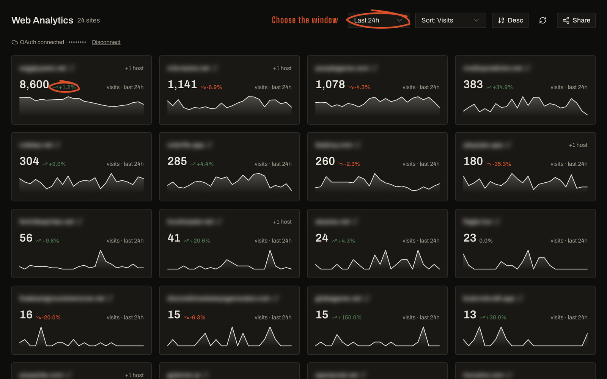Click the -6.3% trend indicator
Image resolution: width=607 pixels, height=379 pixels.
tap(195, 318)
